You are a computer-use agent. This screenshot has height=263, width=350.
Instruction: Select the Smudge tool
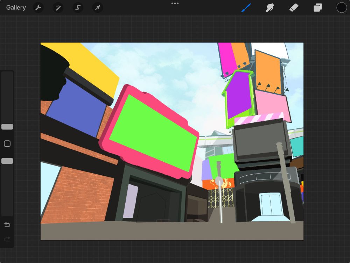(x=270, y=8)
